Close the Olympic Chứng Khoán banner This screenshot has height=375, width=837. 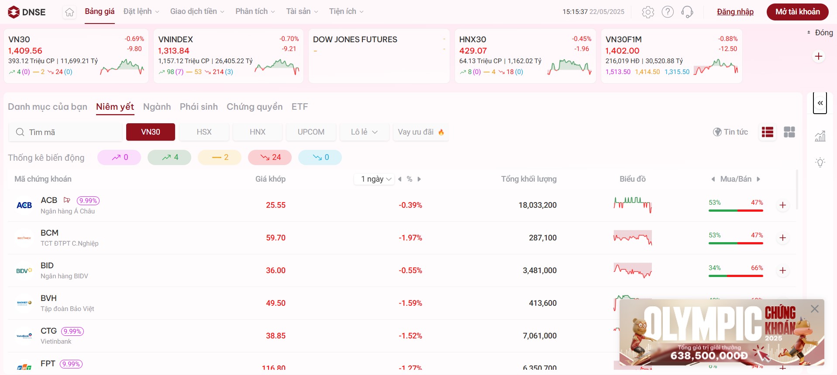[815, 309]
